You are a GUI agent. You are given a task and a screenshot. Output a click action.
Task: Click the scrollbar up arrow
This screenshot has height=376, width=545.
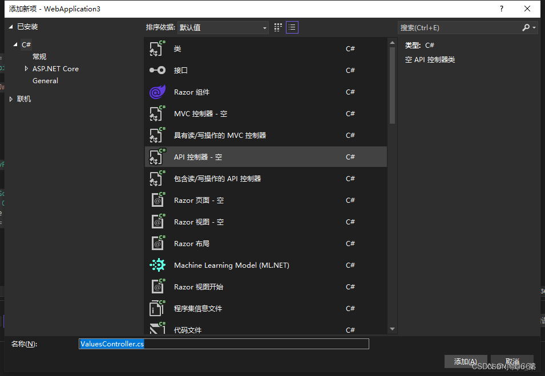click(393, 43)
